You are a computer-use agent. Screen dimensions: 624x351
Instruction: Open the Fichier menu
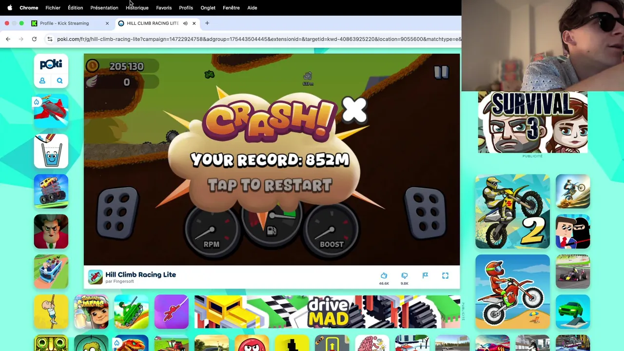(x=53, y=8)
